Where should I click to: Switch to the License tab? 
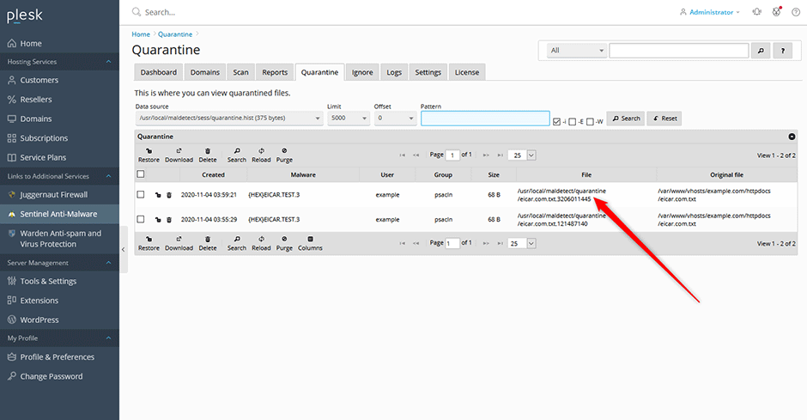(467, 72)
